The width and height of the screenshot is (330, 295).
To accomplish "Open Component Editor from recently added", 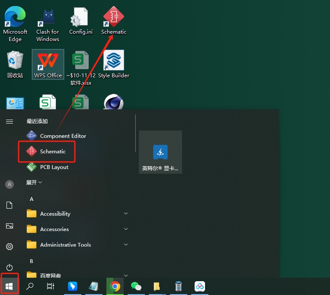I will [56, 136].
